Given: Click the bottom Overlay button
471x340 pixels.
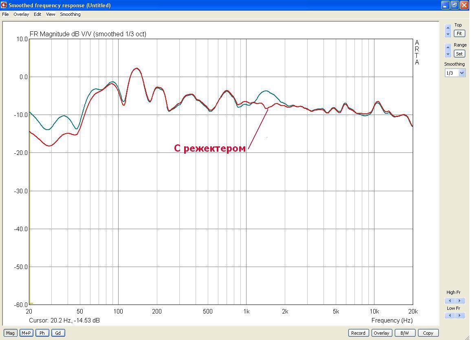Looking at the screenshot, I should tap(381, 333).
